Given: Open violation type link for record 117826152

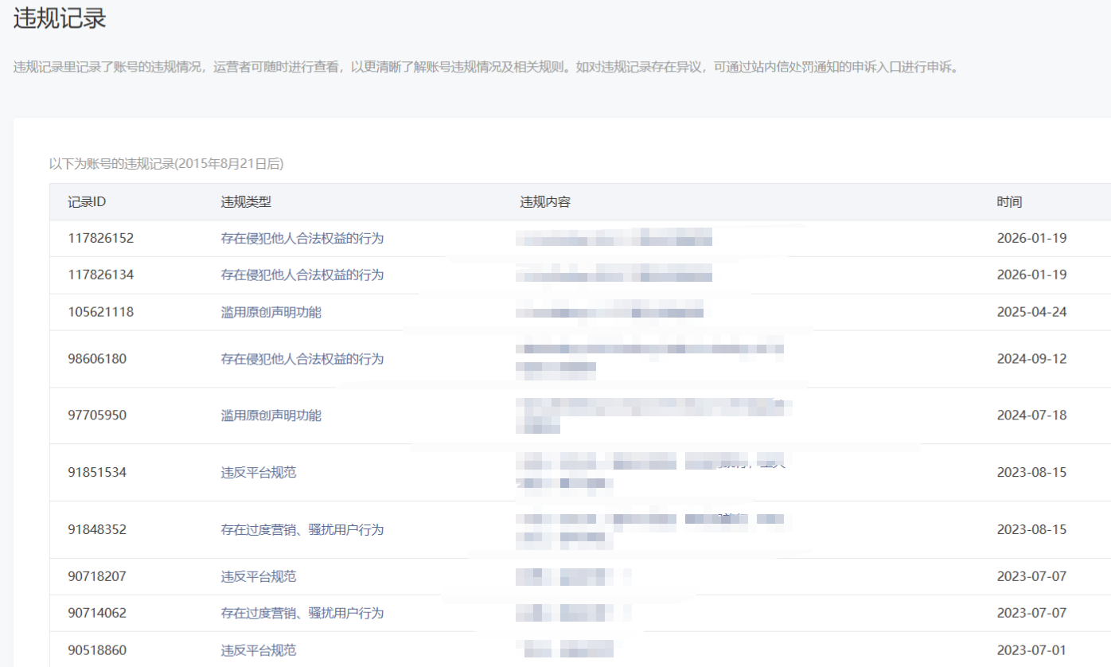Looking at the screenshot, I should coord(302,238).
